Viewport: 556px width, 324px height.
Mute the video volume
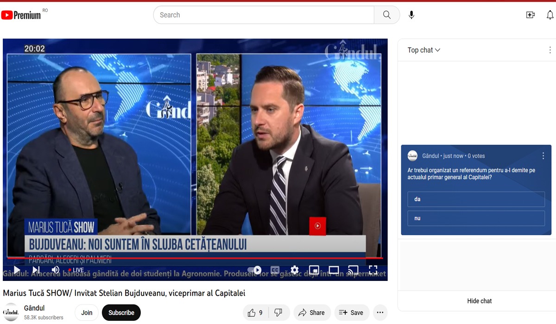click(x=56, y=270)
